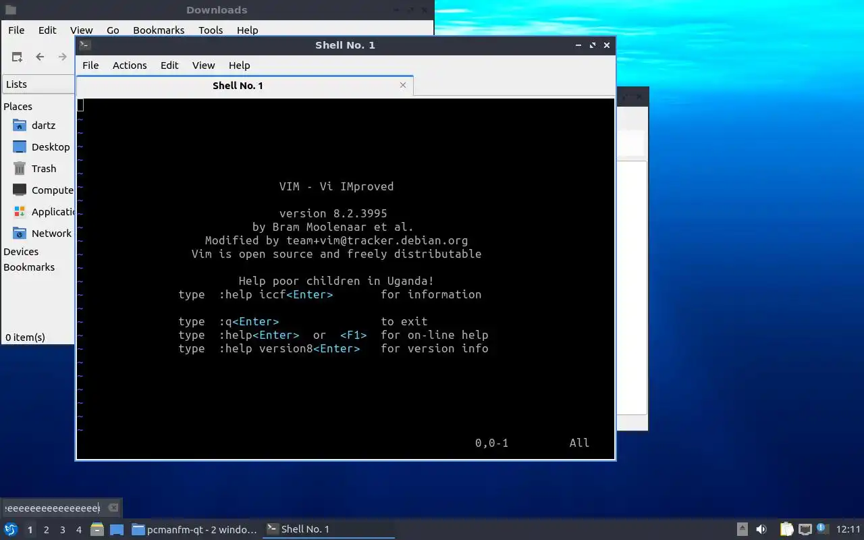Go forward in the Downloads file manager
Image resolution: width=864 pixels, height=540 pixels.
pyautogui.click(x=63, y=57)
